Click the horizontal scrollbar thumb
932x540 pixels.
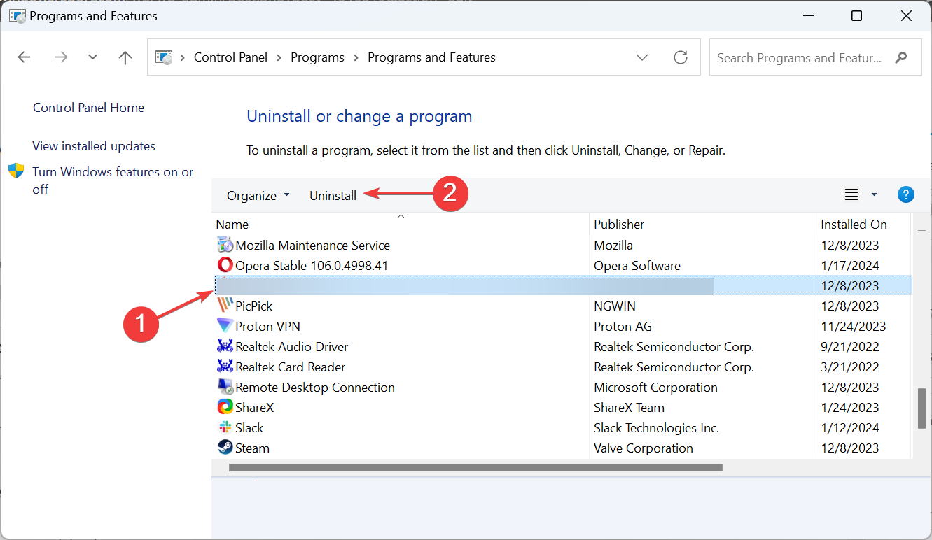click(x=475, y=467)
